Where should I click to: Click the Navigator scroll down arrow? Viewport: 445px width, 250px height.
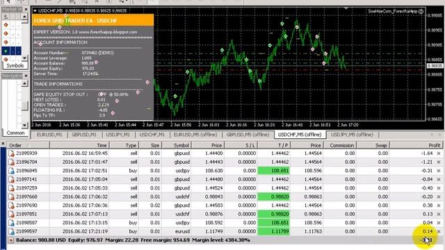25,125
